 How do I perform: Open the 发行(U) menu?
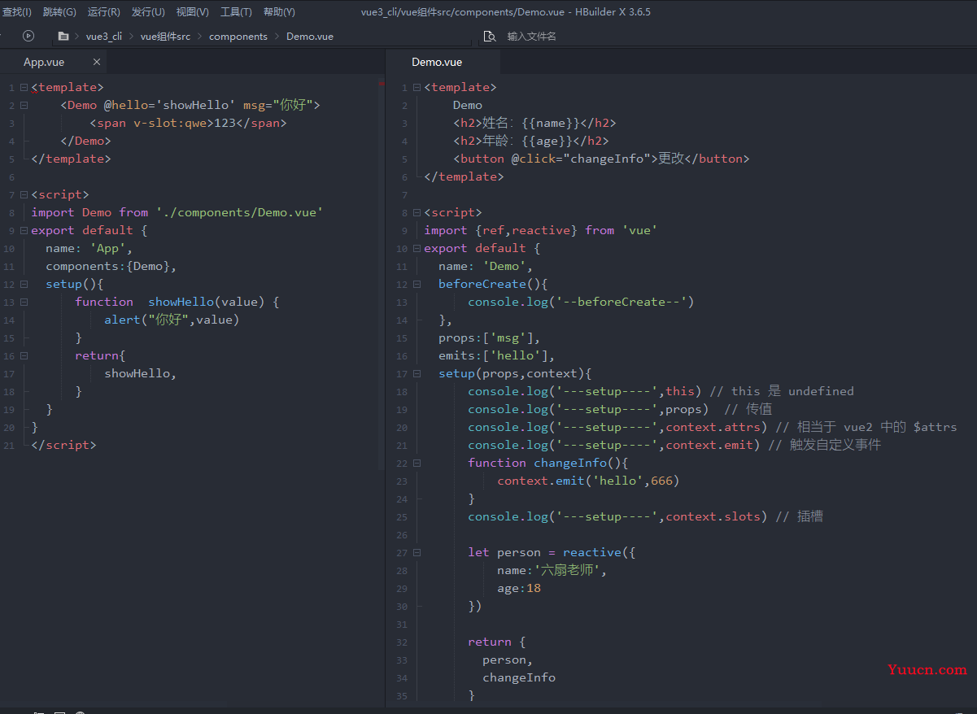point(148,12)
